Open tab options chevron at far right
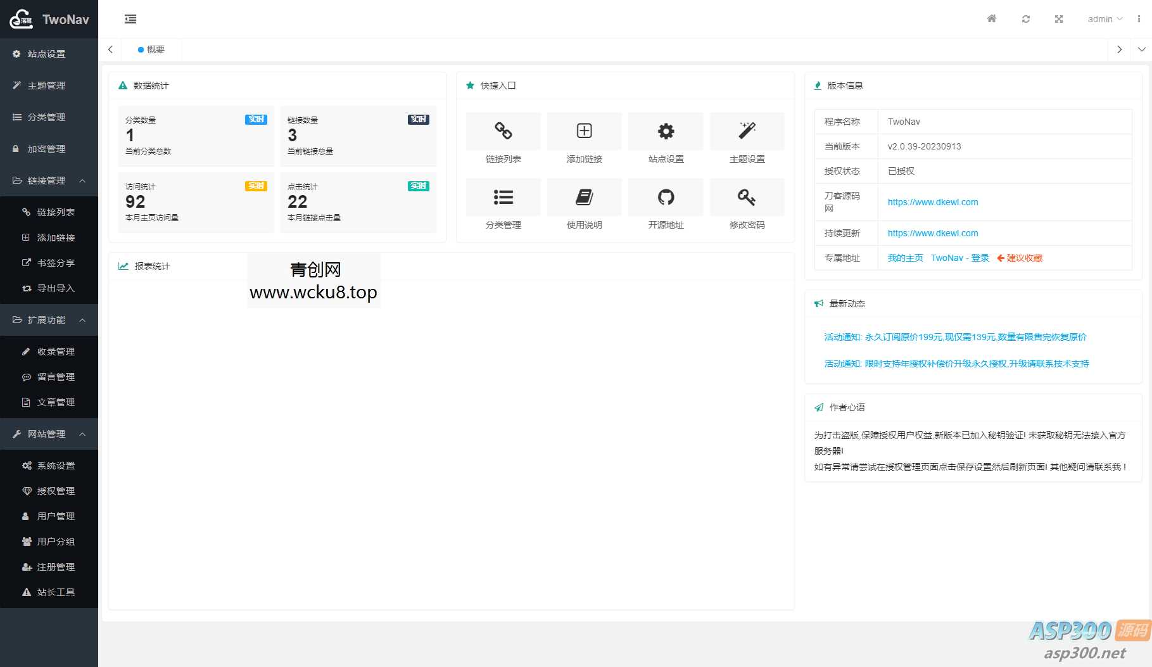 [1141, 49]
